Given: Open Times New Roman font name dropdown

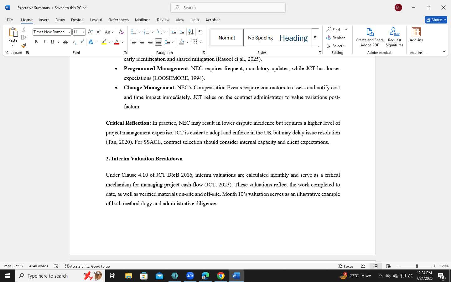Looking at the screenshot, I should [70, 32].
